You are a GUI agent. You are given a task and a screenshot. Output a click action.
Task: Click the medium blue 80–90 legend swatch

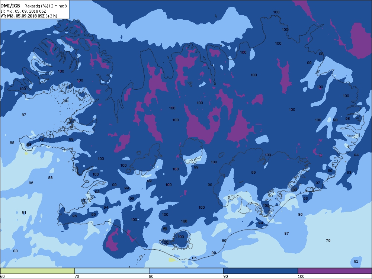(x=186, y=271)
